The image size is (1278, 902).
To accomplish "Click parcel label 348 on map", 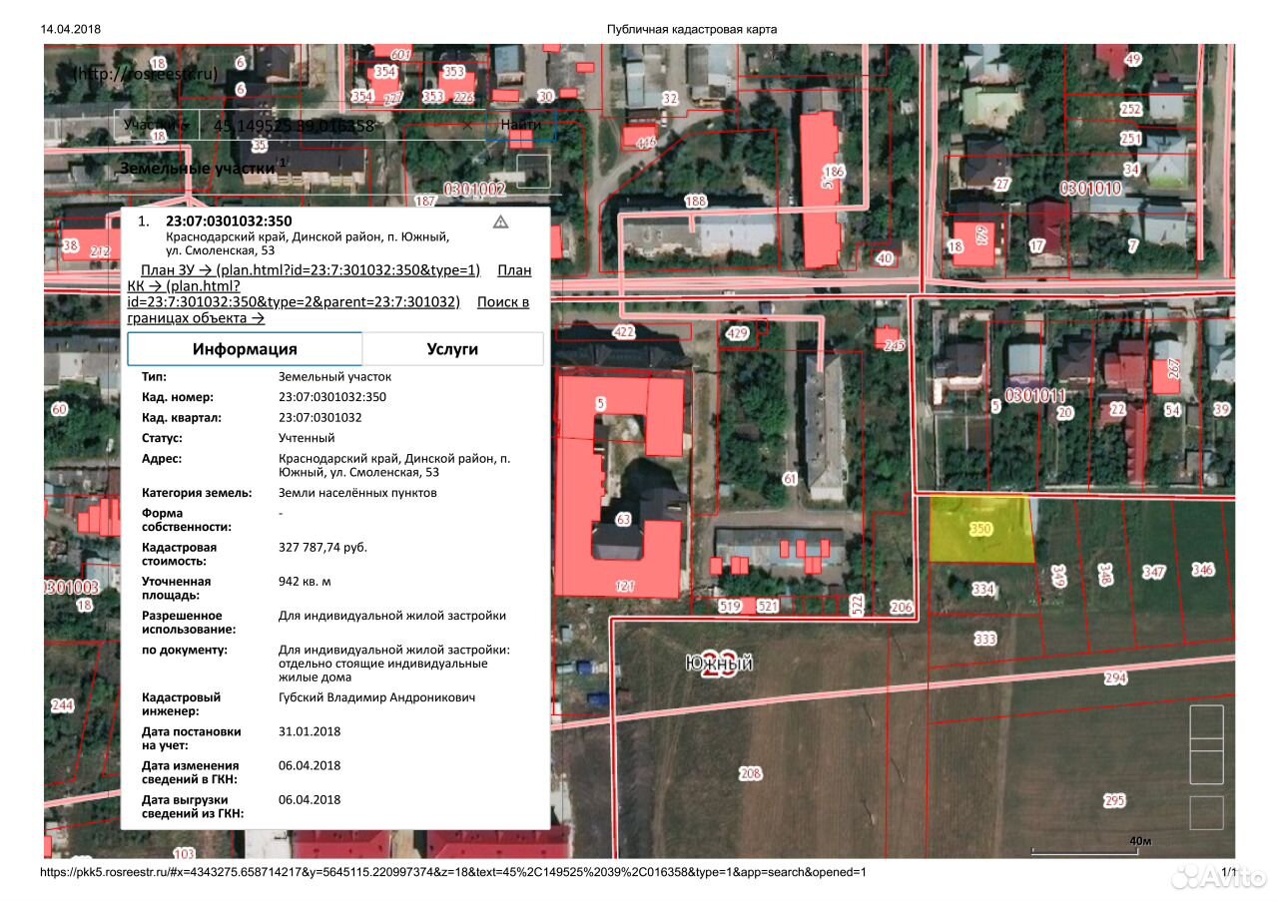I will coord(1105,575).
